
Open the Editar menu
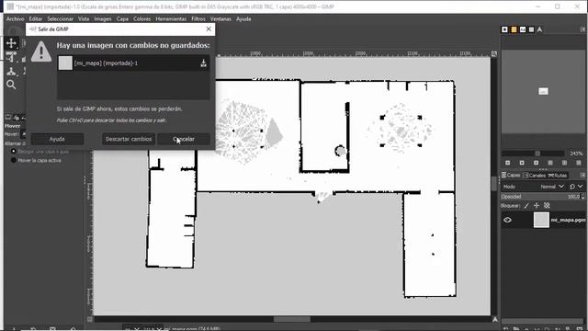tap(36, 18)
